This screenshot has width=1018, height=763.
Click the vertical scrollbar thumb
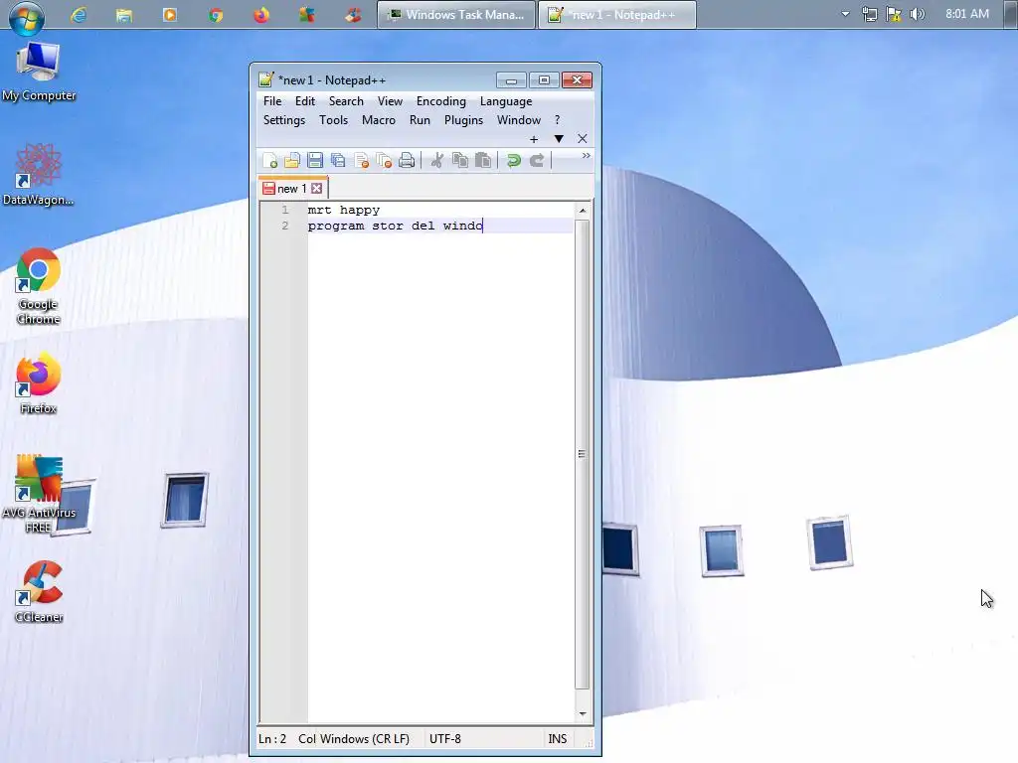coord(583,454)
